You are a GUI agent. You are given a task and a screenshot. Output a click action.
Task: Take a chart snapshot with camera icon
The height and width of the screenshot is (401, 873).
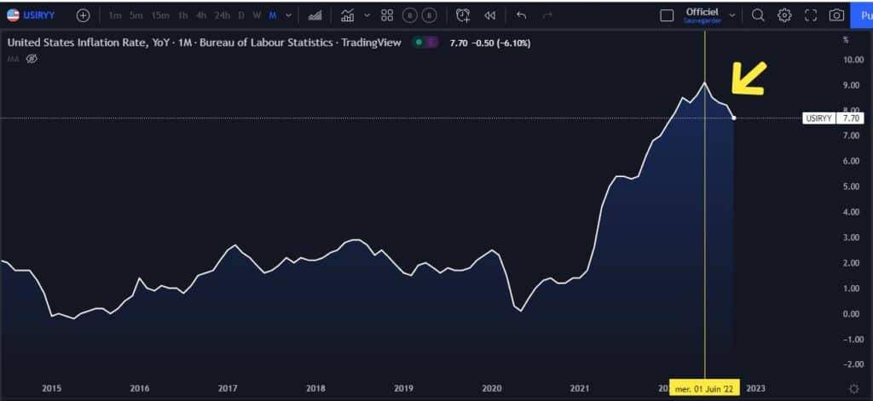pyautogui.click(x=837, y=15)
